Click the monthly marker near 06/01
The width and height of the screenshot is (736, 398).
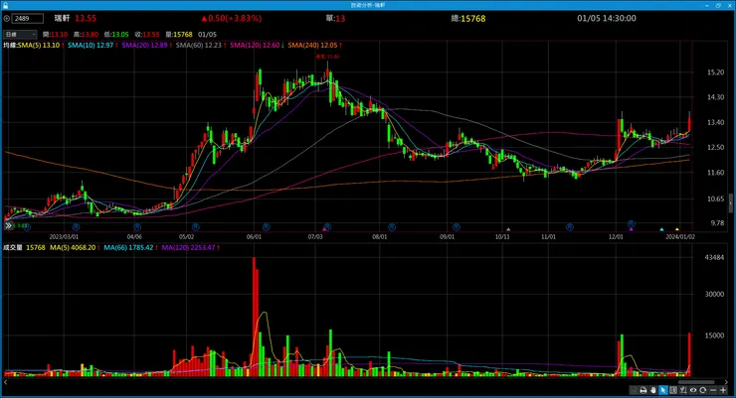(x=267, y=227)
